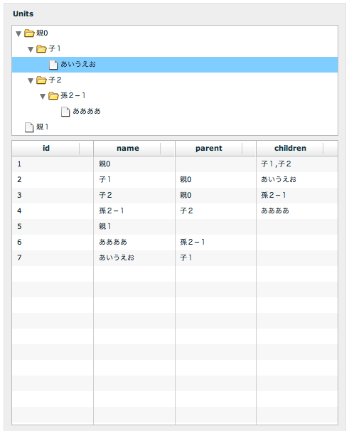Click name cell 子1 in row 2
The width and height of the screenshot is (349, 431).
[134, 180]
